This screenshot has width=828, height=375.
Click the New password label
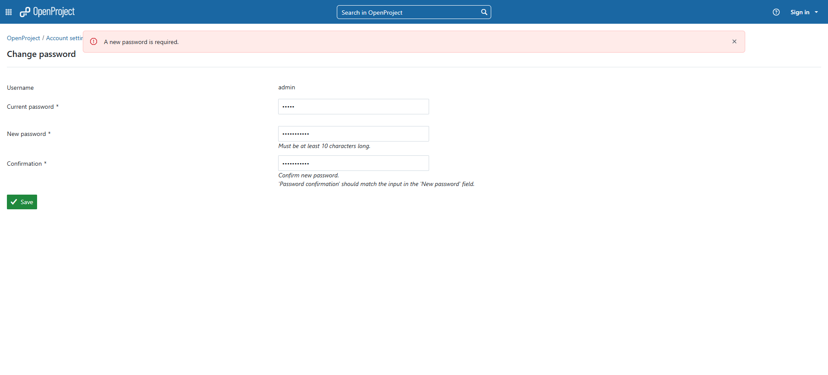coord(26,134)
